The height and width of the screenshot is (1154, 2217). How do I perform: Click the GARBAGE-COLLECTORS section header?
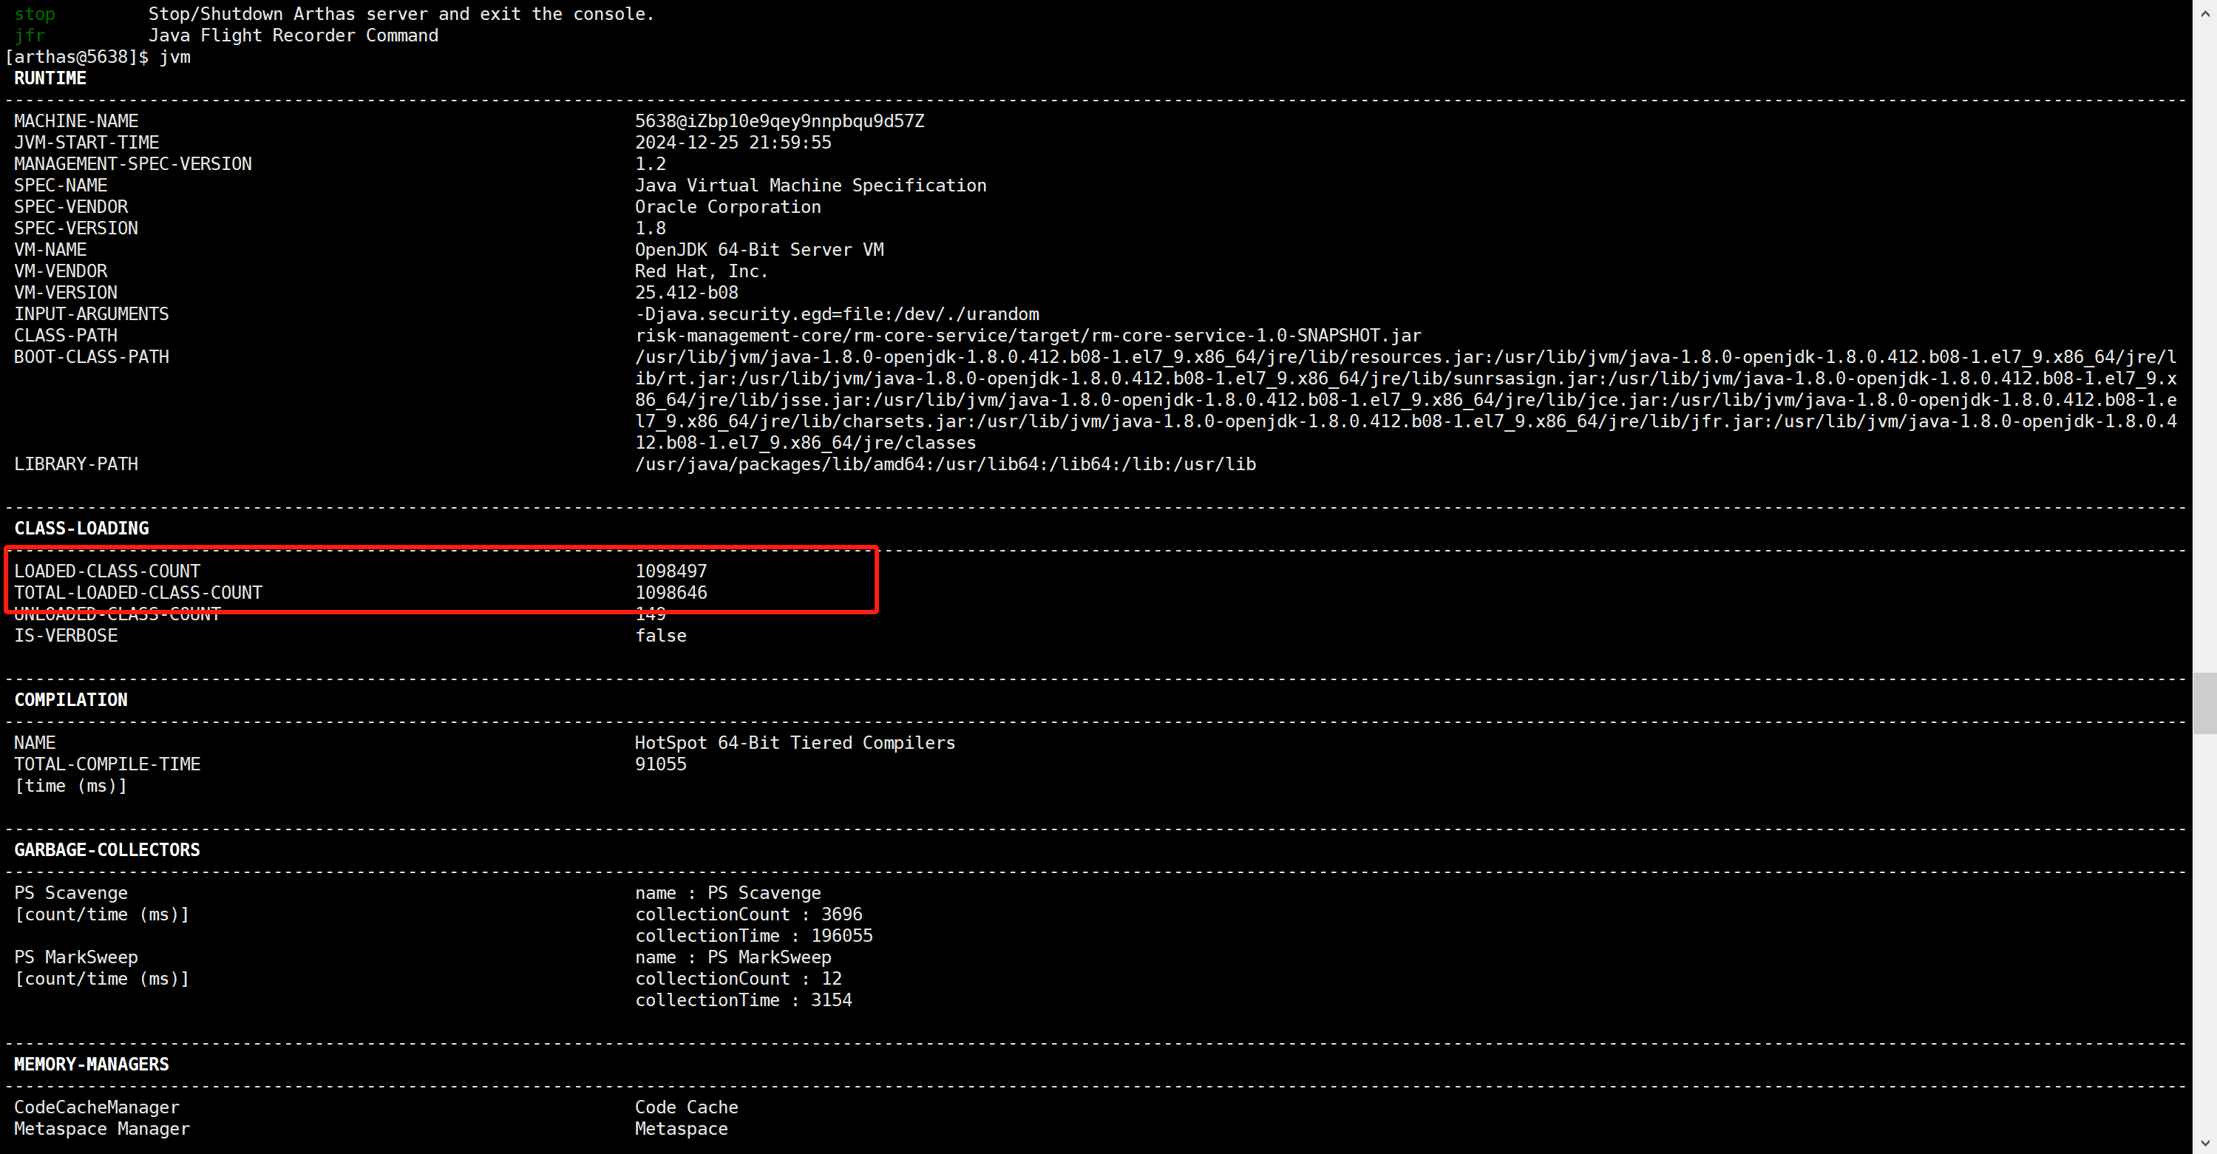point(106,849)
